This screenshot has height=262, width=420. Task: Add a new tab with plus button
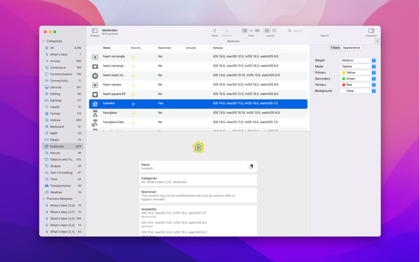click(x=377, y=42)
